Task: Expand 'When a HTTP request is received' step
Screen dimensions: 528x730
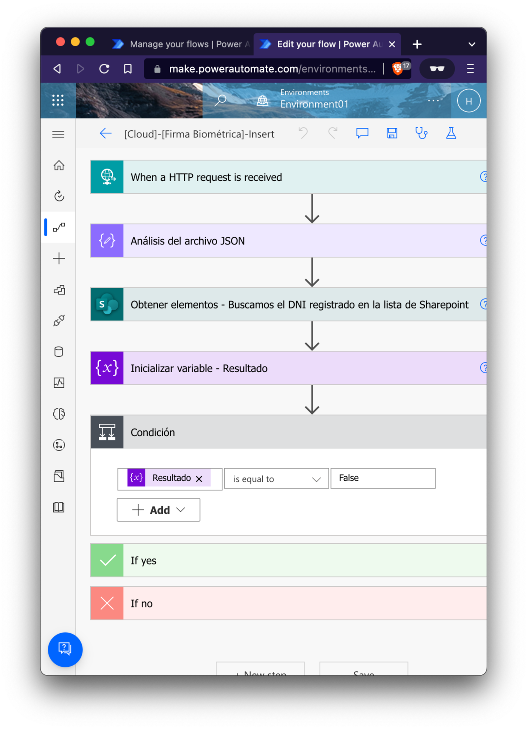Action: (289, 177)
